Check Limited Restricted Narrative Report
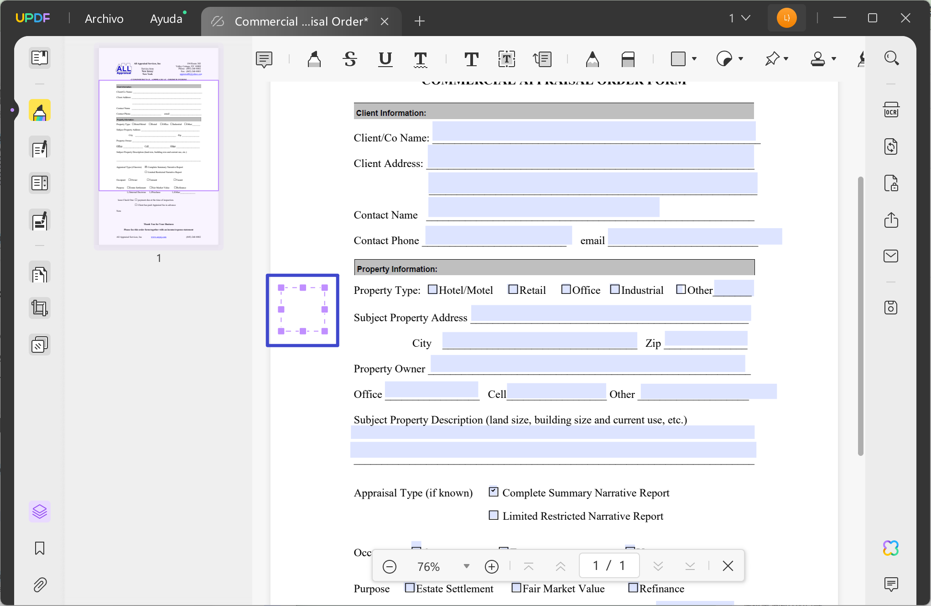 click(x=494, y=515)
